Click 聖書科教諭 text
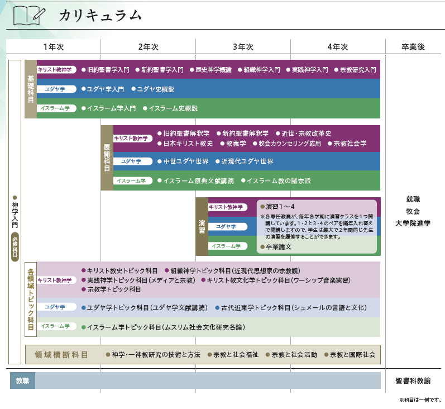The image size is (445, 409). [x=413, y=381]
